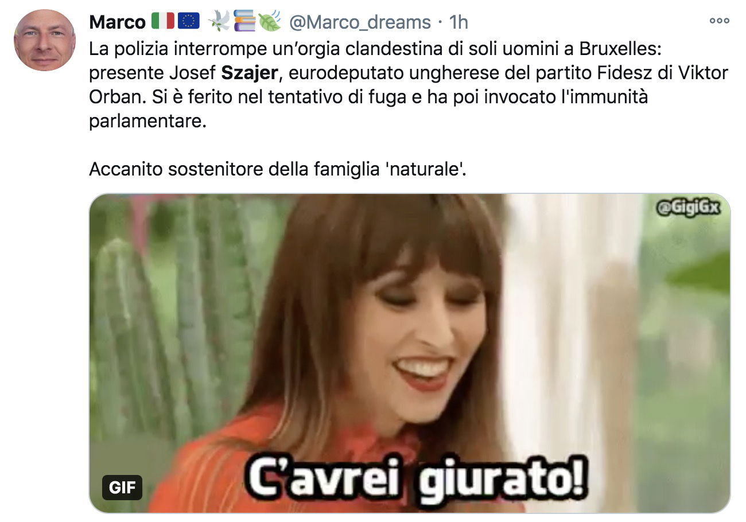Screen dimensions: 746x522
Task: Open the @Marco_dreams handle link
Action: [x=360, y=22]
